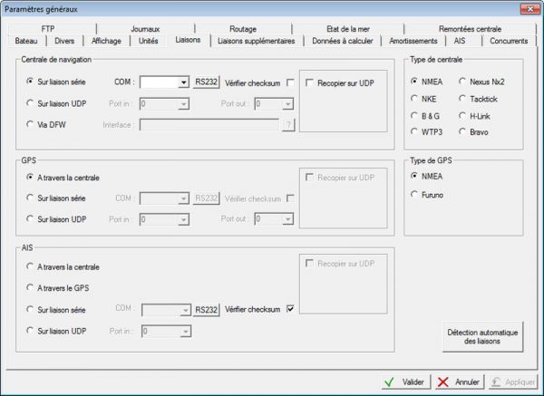The width and height of the screenshot is (544, 396).
Task: Close the Paramètres généraux dialog window
Action: [527, 8]
